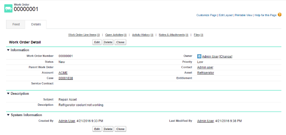This screenshot has height=135, width=286.
Task: Select the Details tab
Action: click(x=36, y=24)
